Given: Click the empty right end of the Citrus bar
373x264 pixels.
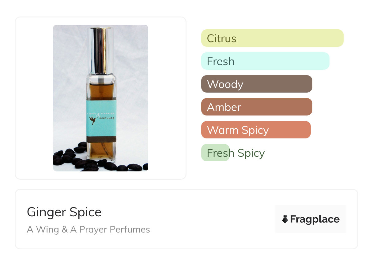Looking at the screenshot, I should [x=331, y=38].
